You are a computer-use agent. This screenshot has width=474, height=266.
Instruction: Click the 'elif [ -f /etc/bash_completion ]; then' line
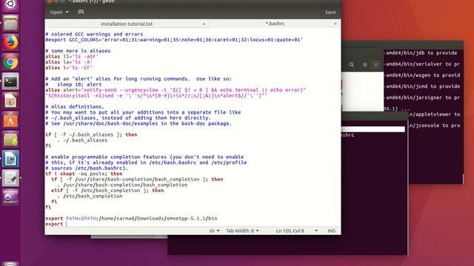[107, 191]
